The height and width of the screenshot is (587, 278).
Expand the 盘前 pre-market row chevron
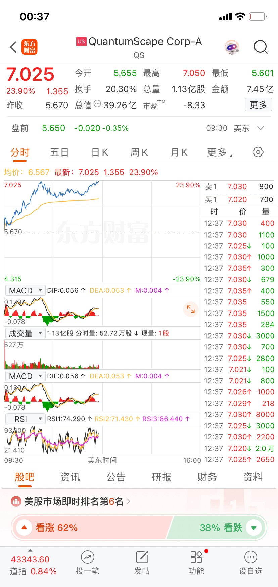[261, 128]
